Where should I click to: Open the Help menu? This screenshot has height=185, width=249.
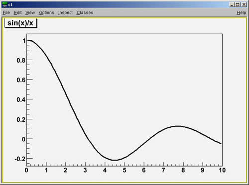coord(242,12)
